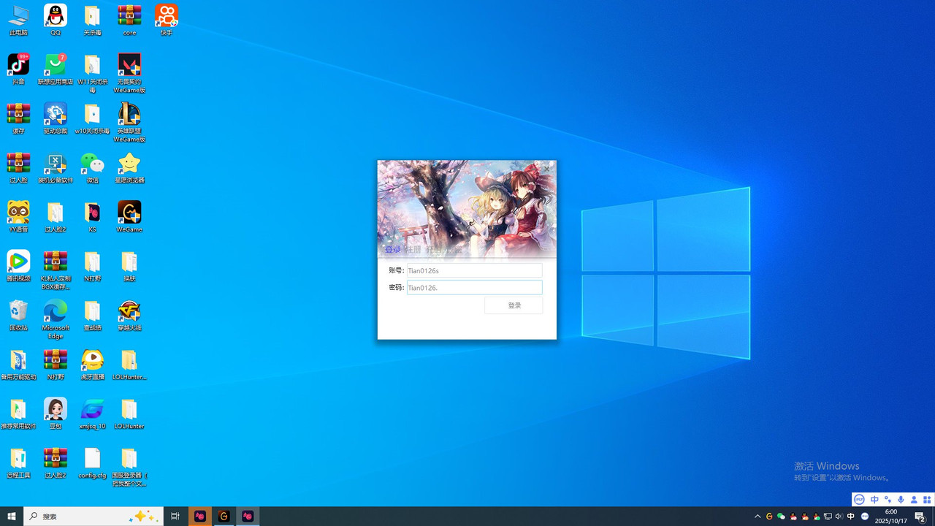Select the 关杀毒 folder icon
This screenshot has width=935, height=526.
(92, 20)
